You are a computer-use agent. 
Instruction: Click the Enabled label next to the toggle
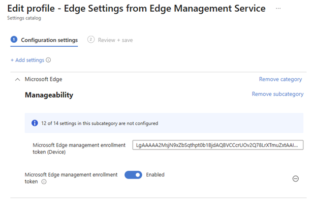pyautogui.click(x=155, y=175)
